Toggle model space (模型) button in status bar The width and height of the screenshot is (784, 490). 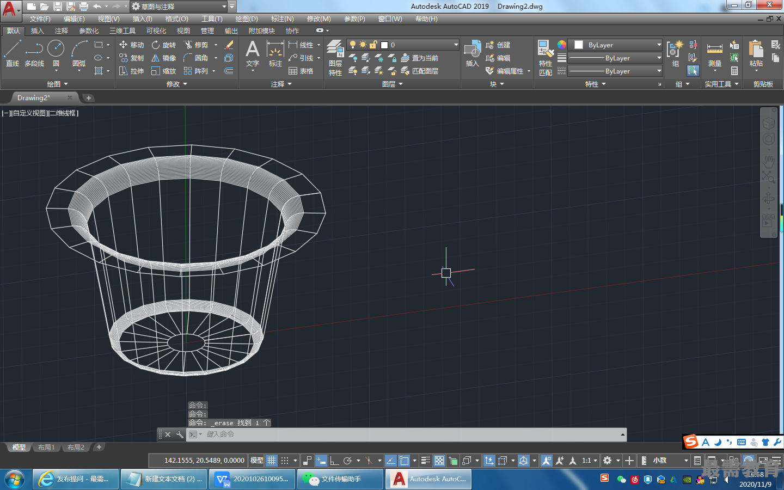pyautogui.click(x=257, y=461)
